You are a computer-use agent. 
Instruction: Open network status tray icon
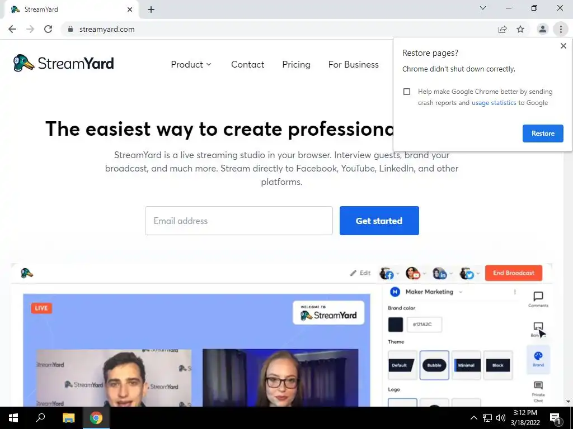tap(487, 418)
